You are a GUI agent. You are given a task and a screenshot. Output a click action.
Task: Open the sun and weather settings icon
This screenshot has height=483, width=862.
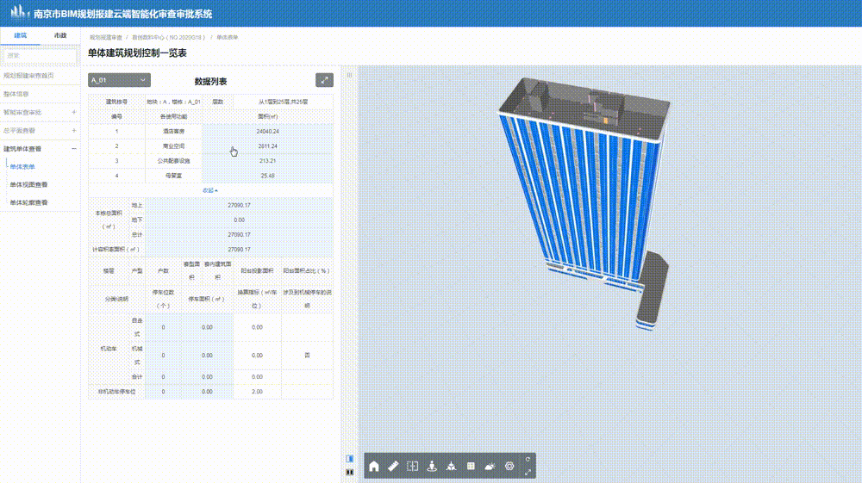click(490, 467)
